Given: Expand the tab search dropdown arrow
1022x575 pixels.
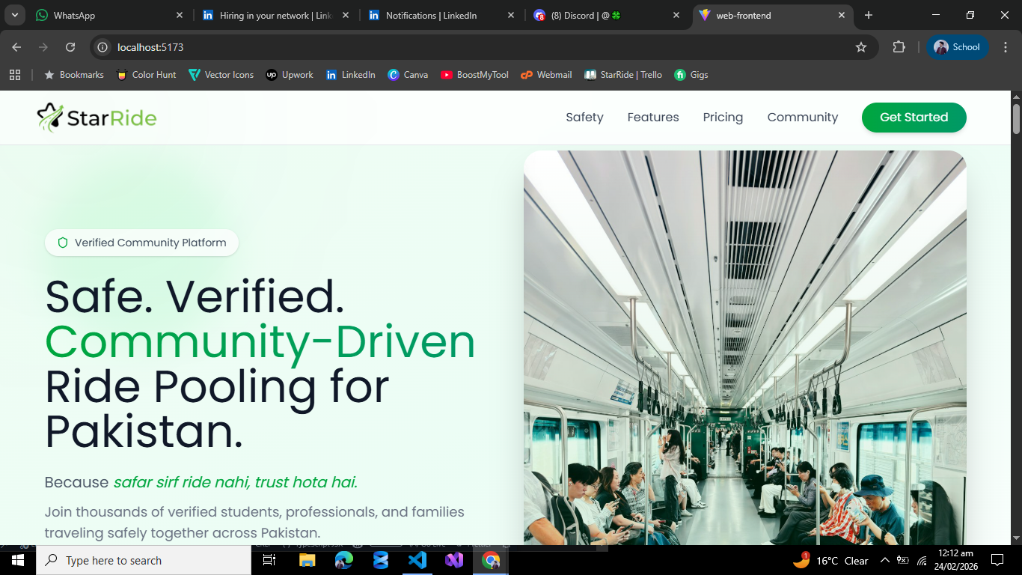Looking at the screenshot, I should pos(14,15).
